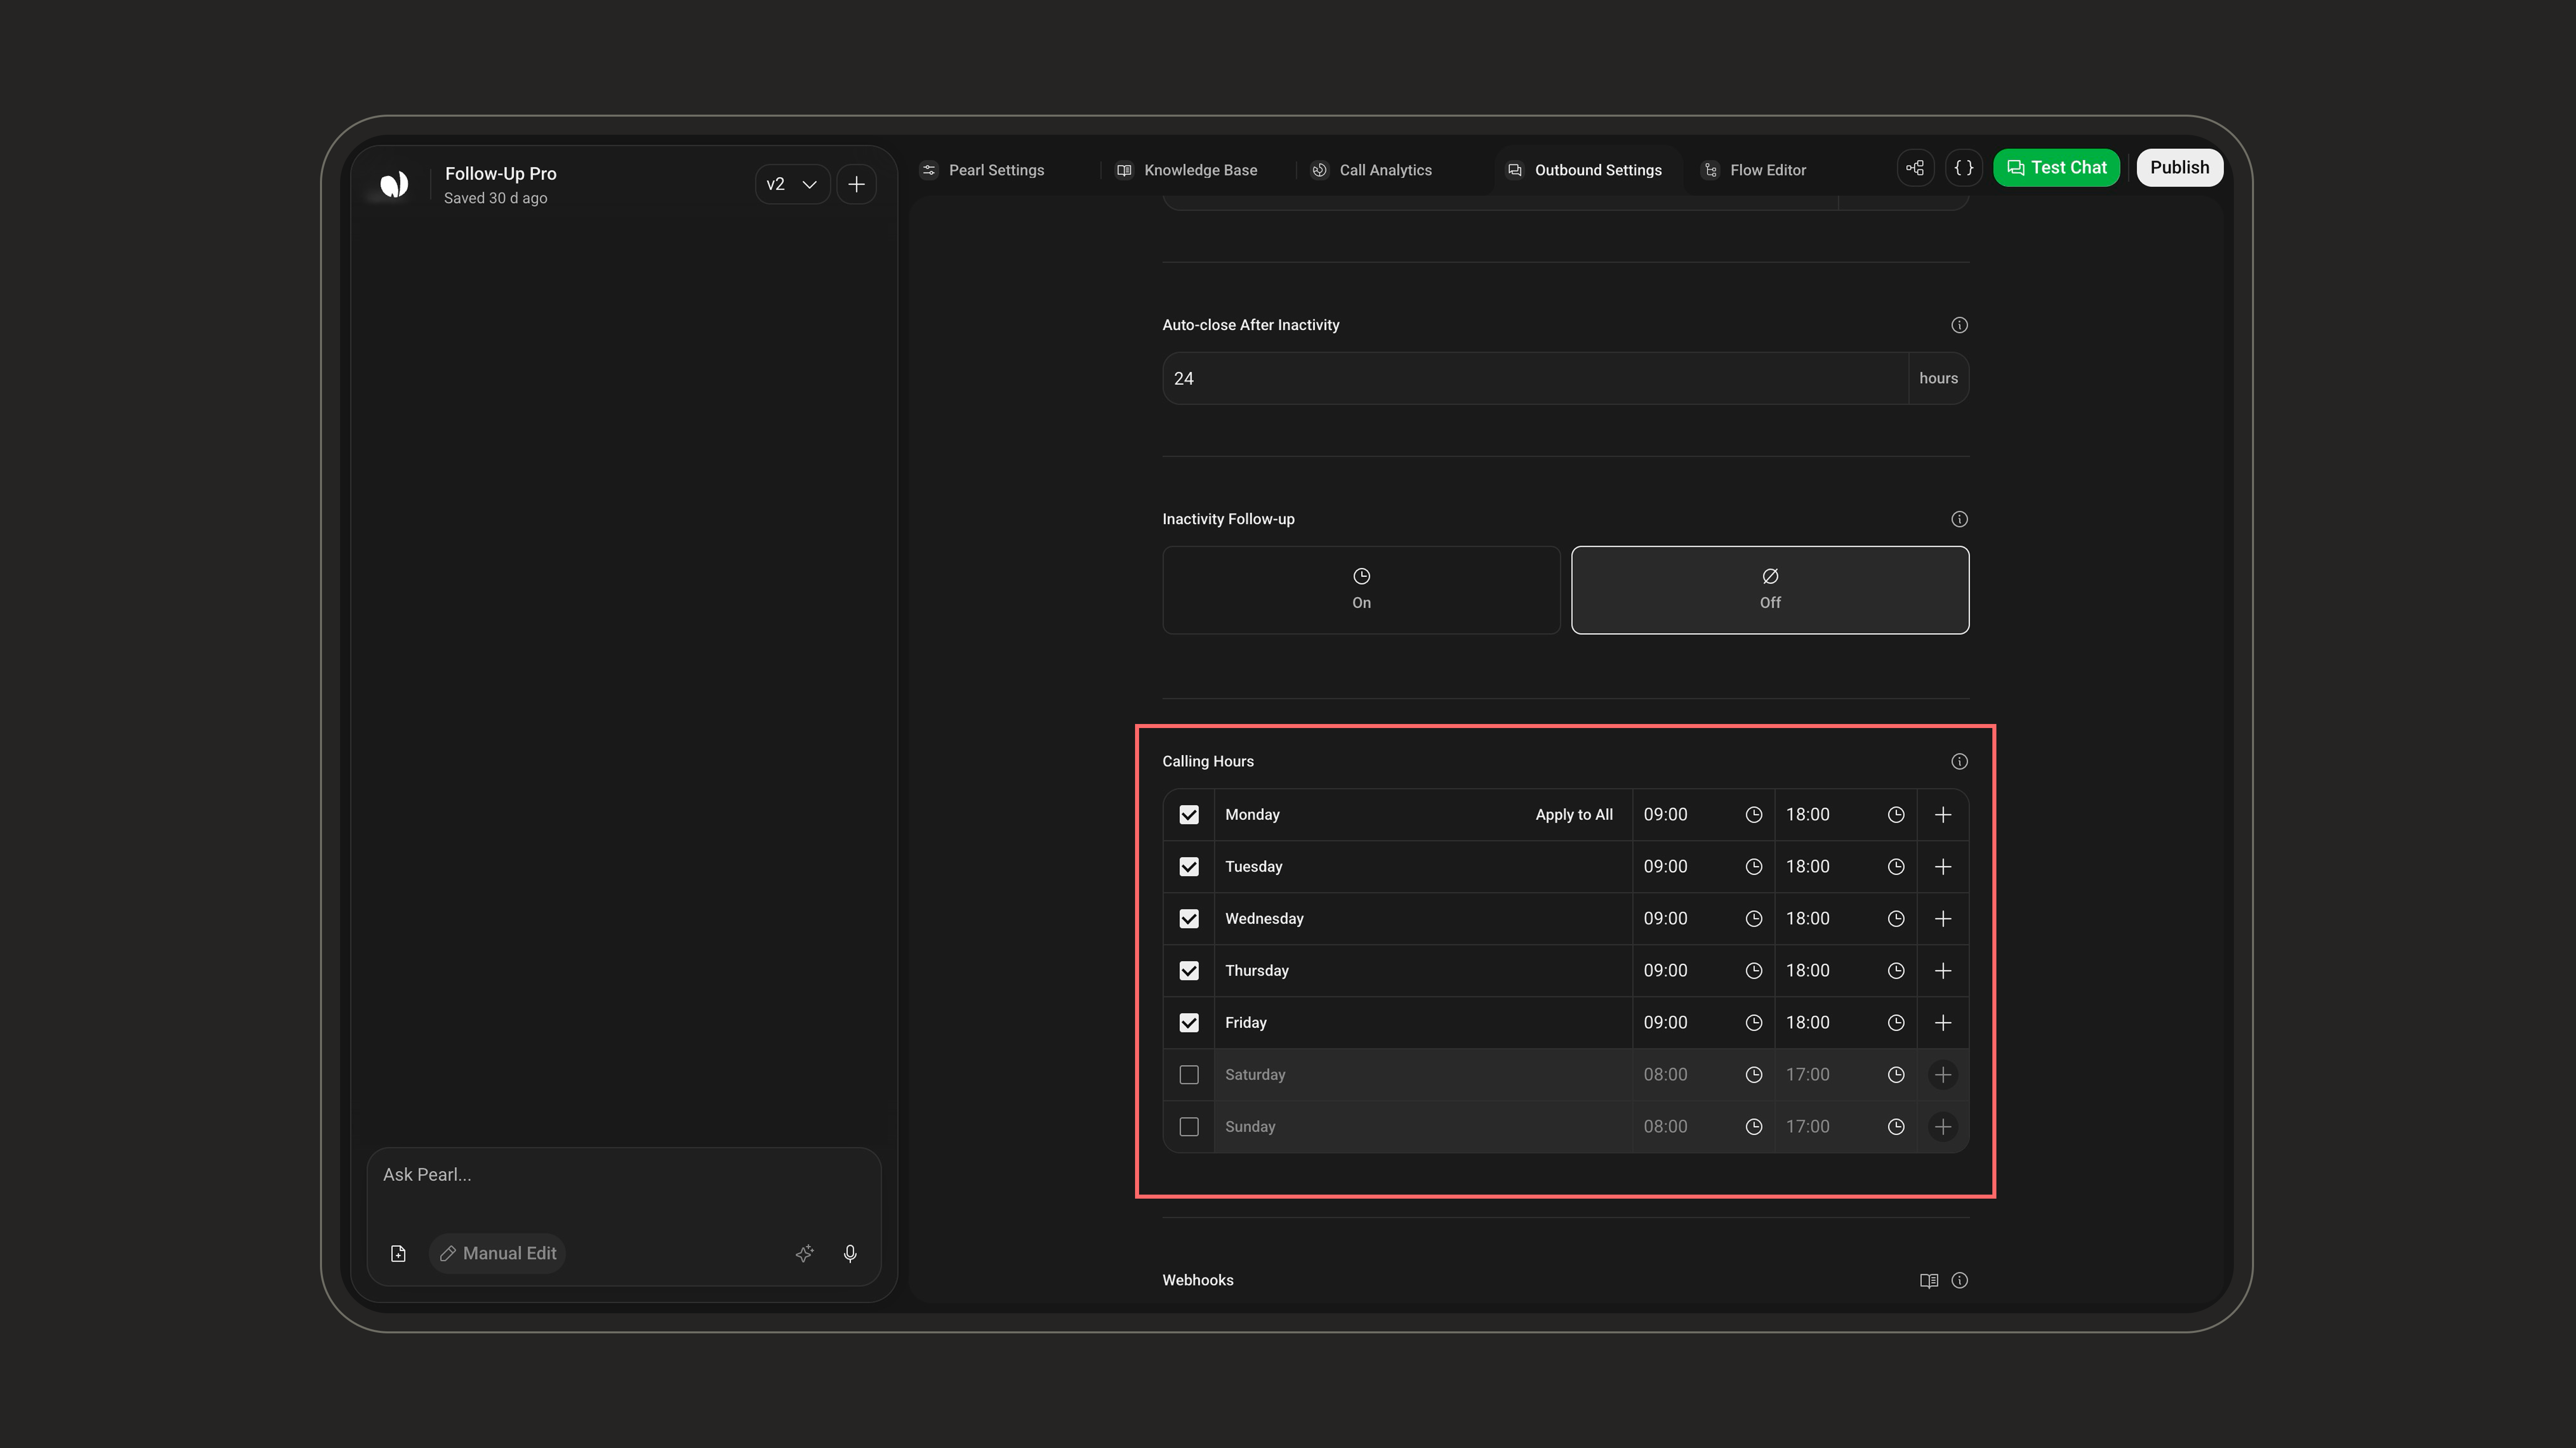Uncheck the Monday calling hours checkbox
This screenshot has width=2576, height=1448.
click(1189, 814)
